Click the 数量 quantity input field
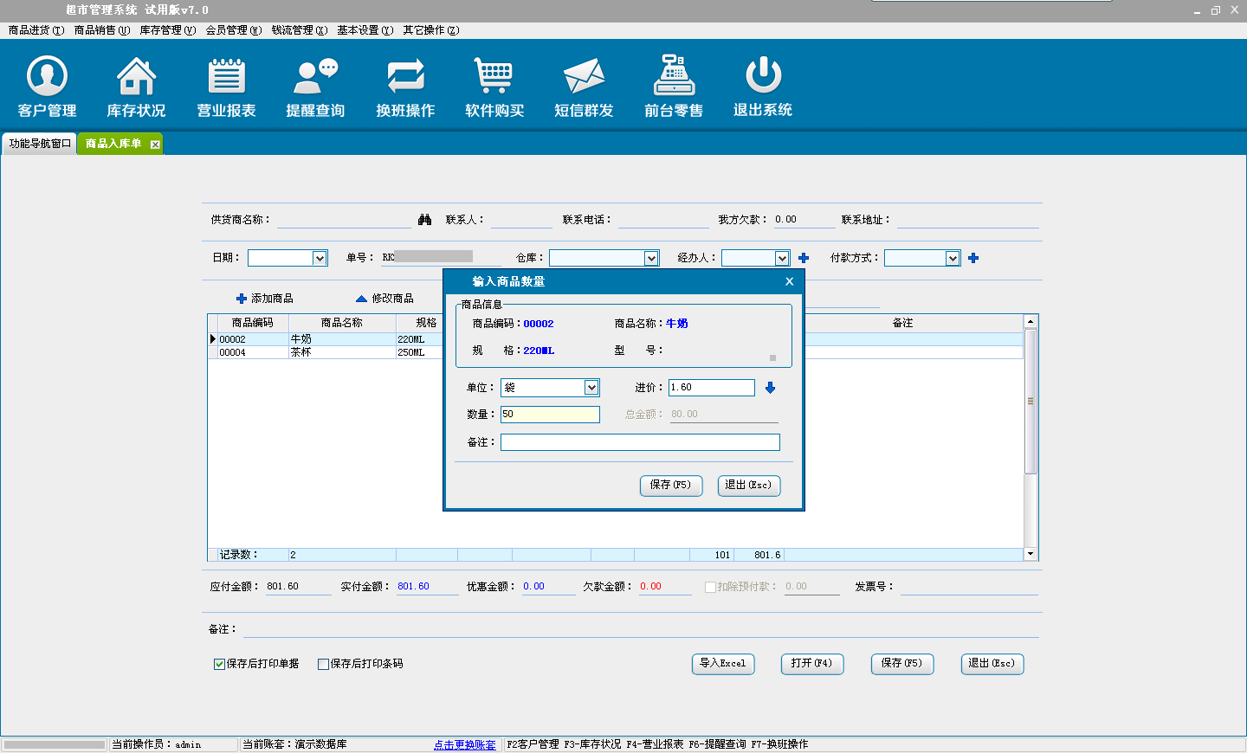Image resolution: width=1247 pixels, height=753 pixels. pos(550,415)
